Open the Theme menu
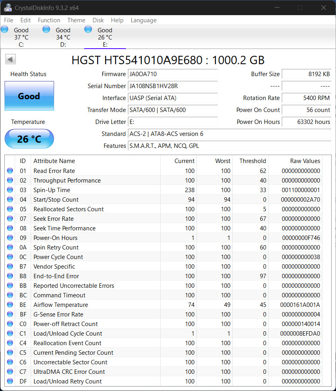The height and width of the screenshot is (391, 336). pos(76,20)
